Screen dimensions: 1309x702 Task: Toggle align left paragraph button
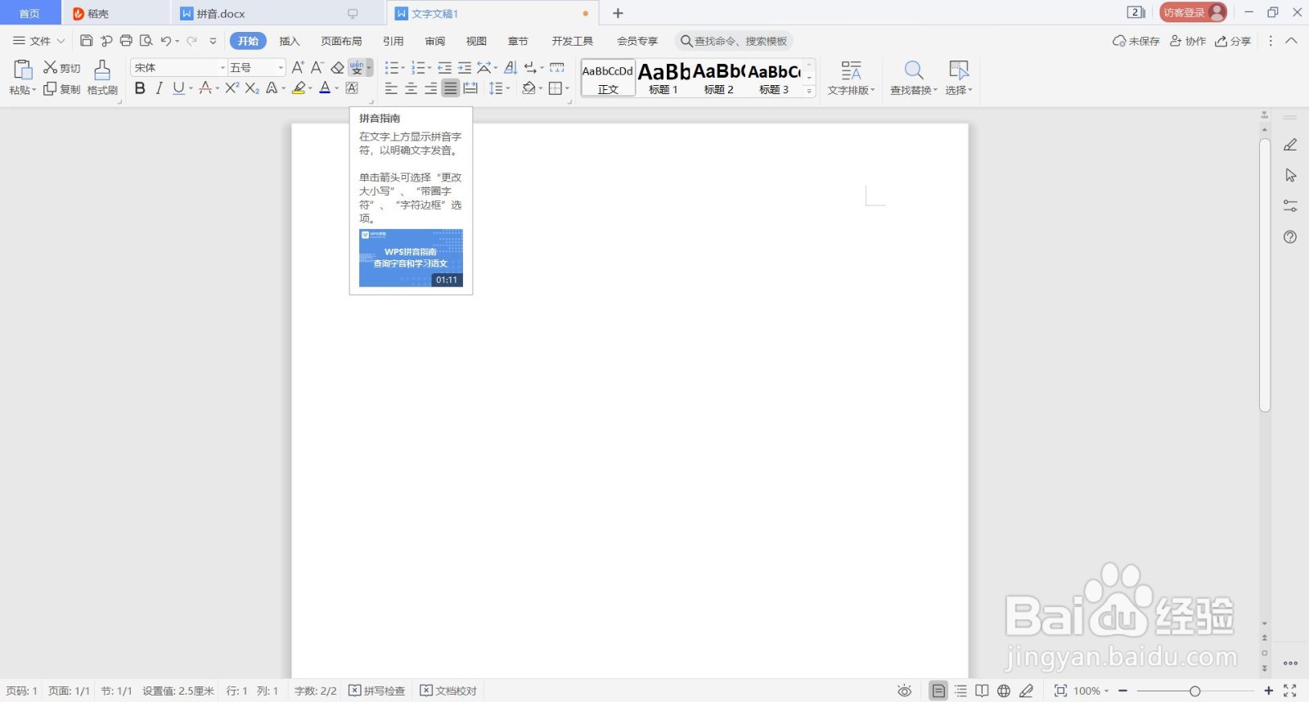point(391,88)
